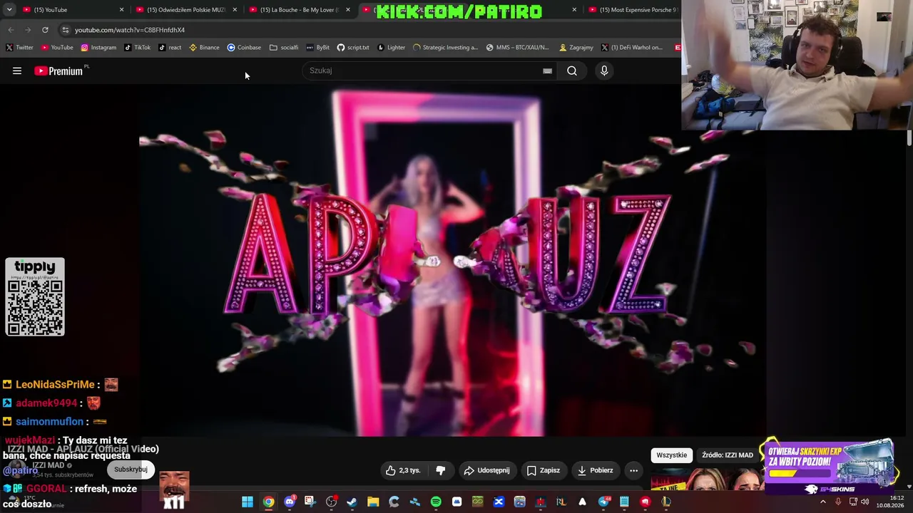View site information icon in address bar

pos(65,30)
